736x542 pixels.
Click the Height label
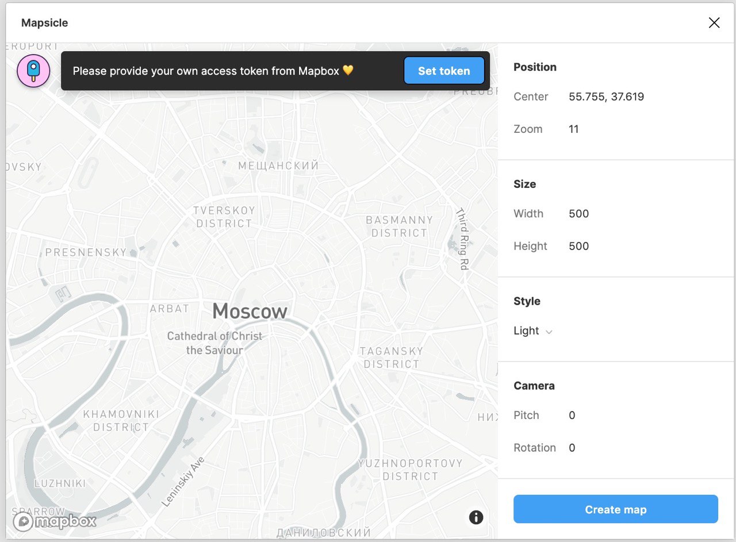pyautogui.click(x=530, y=246)
